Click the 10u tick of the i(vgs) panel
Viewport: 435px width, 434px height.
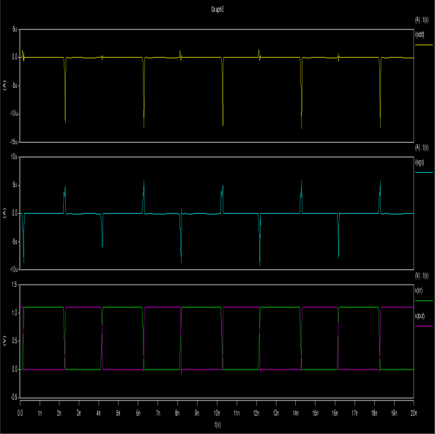(x=14, y=157)
